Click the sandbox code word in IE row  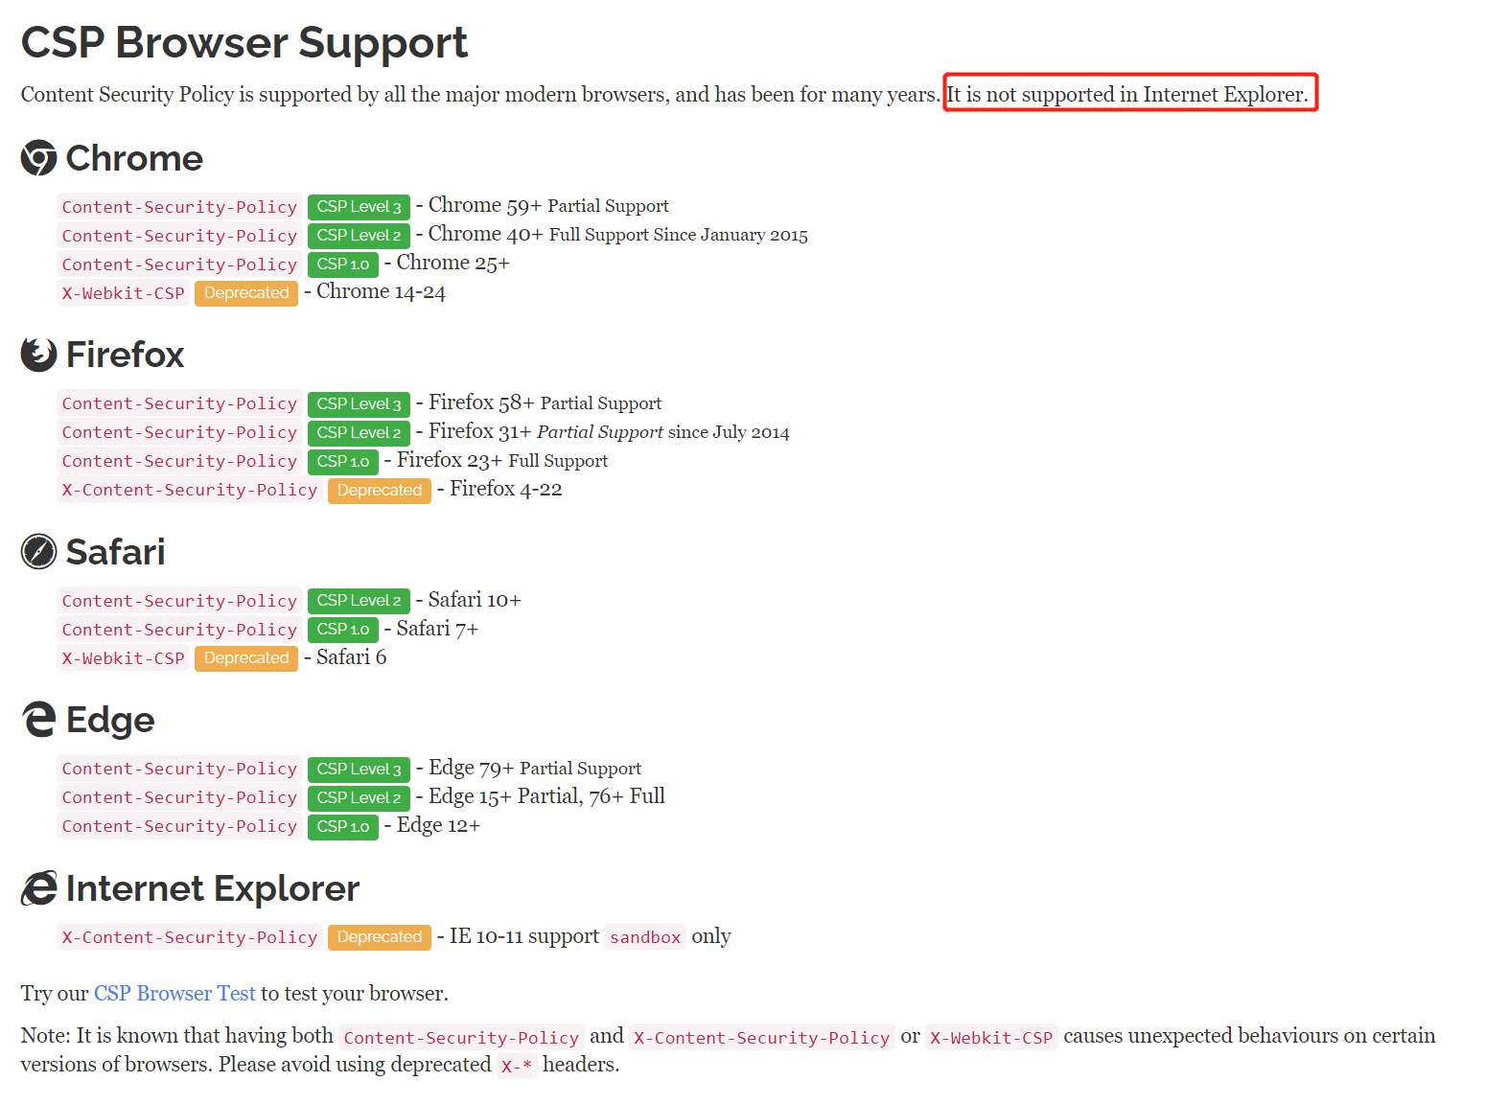coord(645,937)
